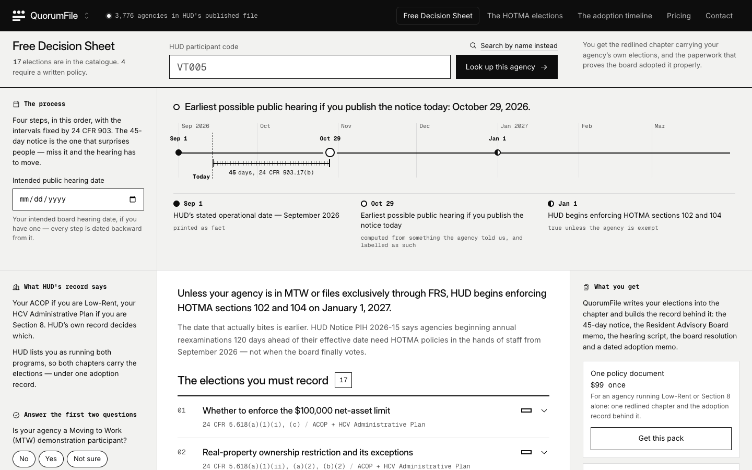Open The adoption timeline page
The width and height of the screenshot is (752, 470).
615,16
